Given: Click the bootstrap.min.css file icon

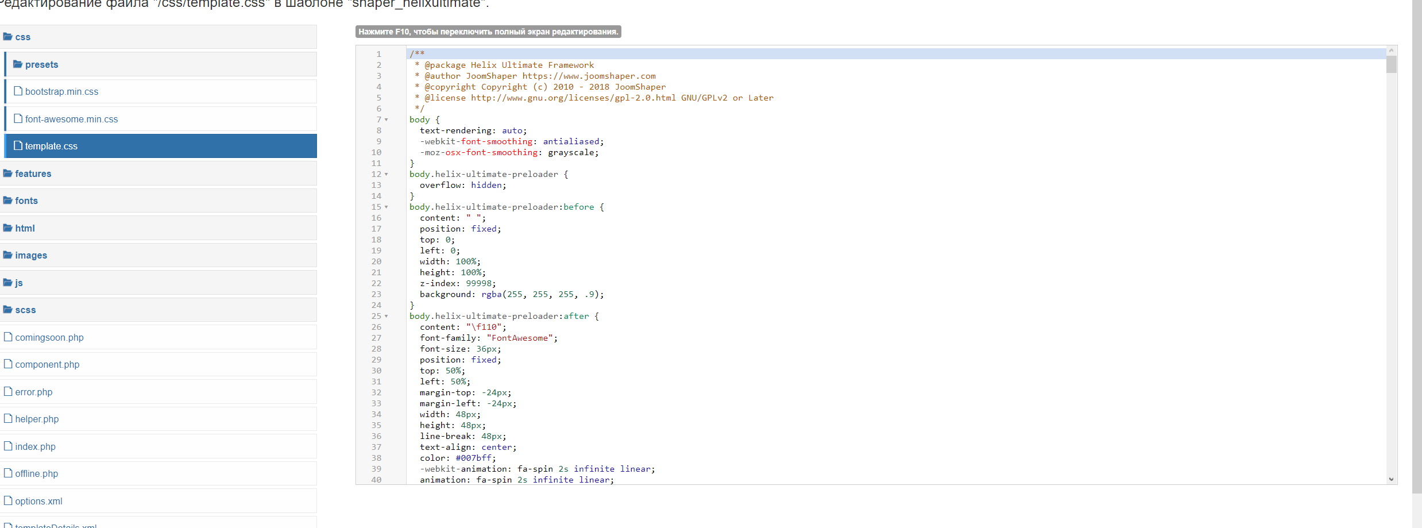Looking at the screenshot, I should click(x=18, y=91).
